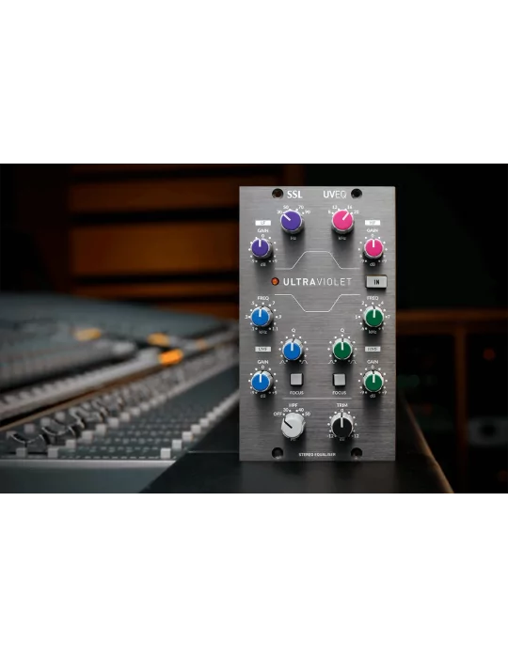Toggle the left FOCUS button

click(296, 380)
